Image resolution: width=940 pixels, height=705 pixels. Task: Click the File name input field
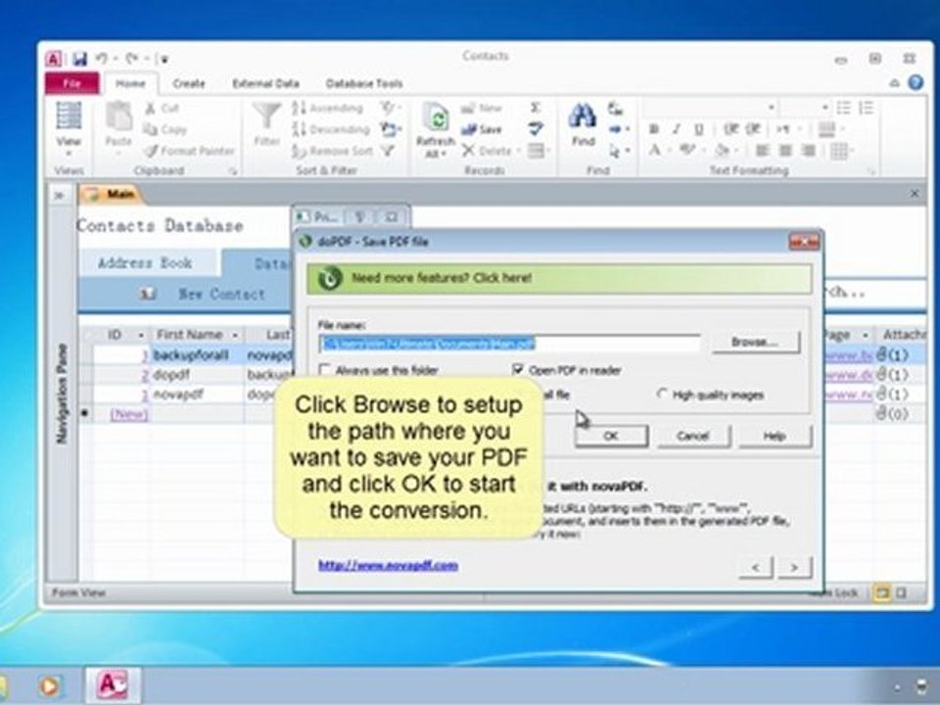(x=509, y=344)
